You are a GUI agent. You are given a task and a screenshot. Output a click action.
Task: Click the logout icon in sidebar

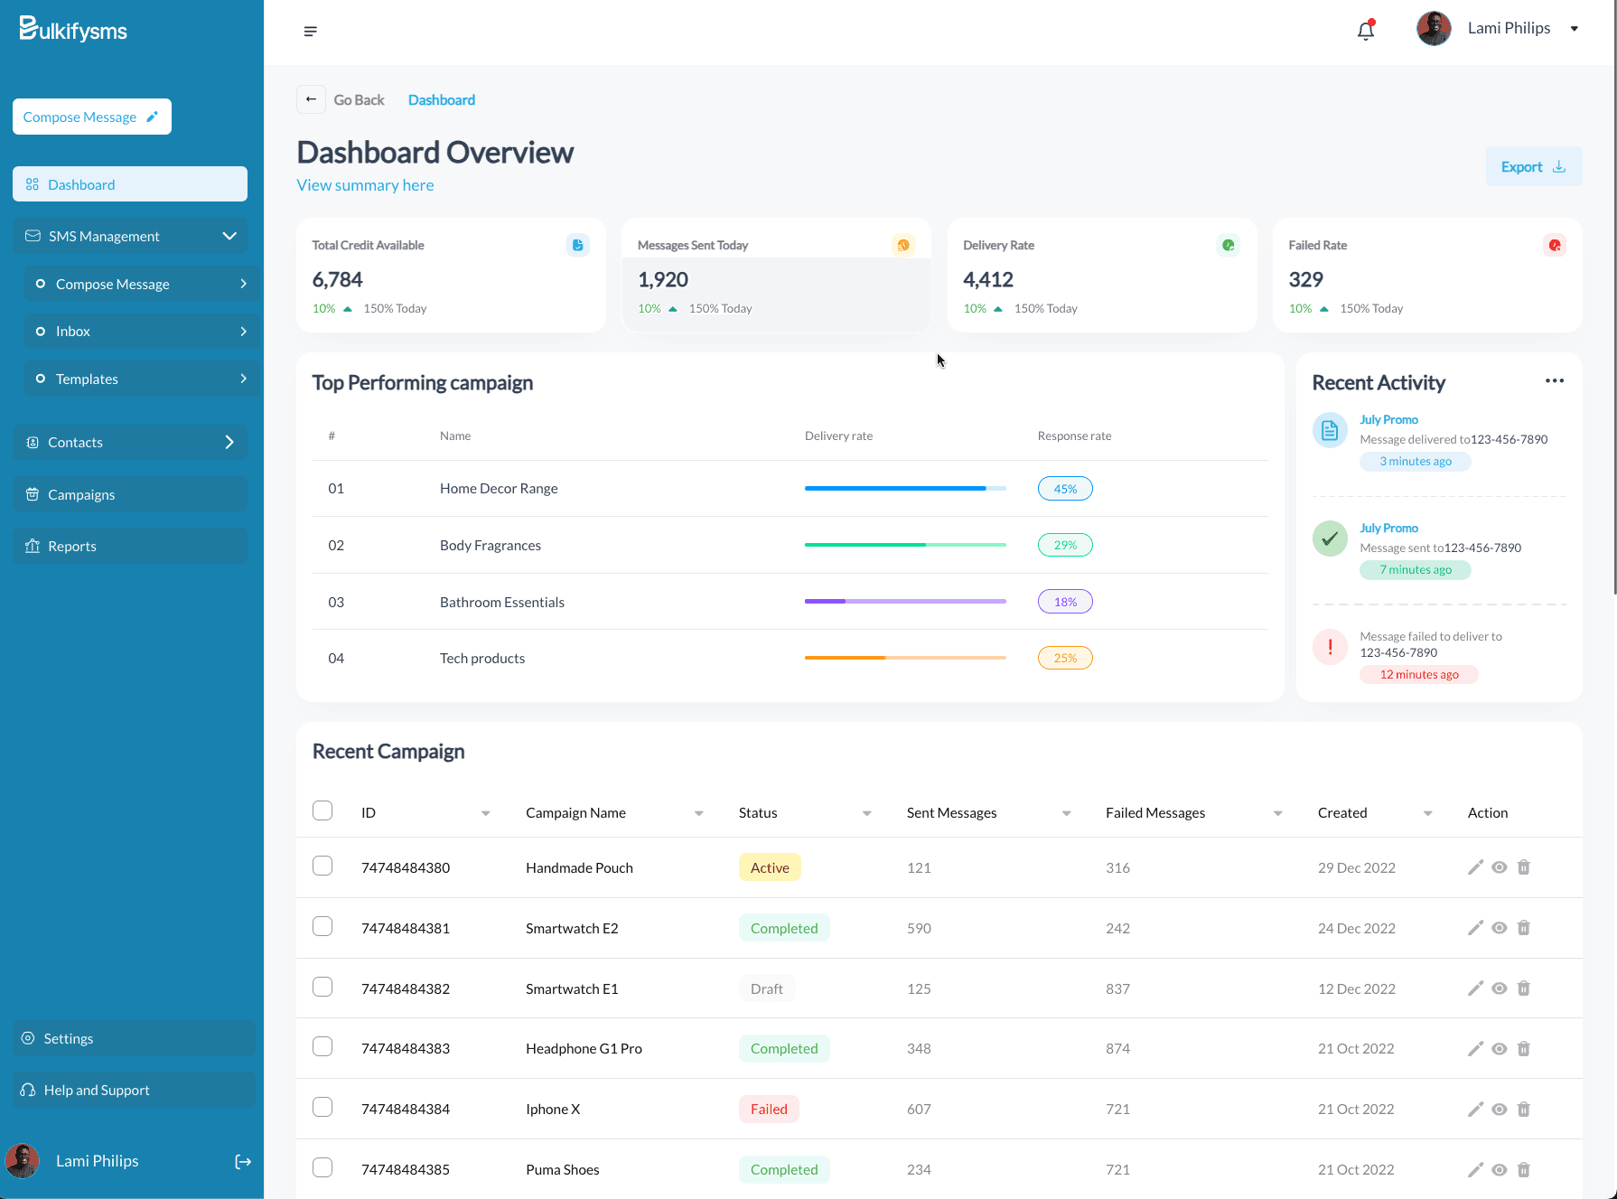coord(243,1162)
